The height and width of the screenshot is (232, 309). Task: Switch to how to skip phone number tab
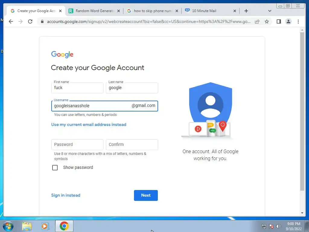pyautogui.click(x=152, y=11)
